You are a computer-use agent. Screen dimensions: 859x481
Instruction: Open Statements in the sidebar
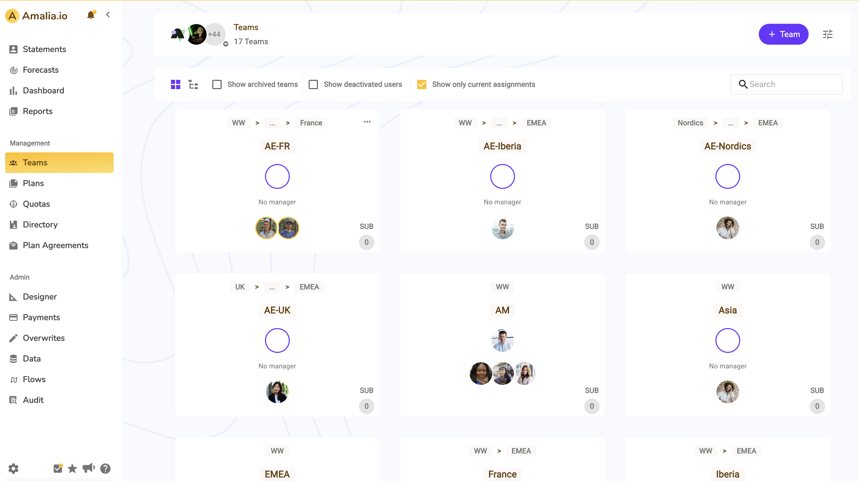pos(59,49)
